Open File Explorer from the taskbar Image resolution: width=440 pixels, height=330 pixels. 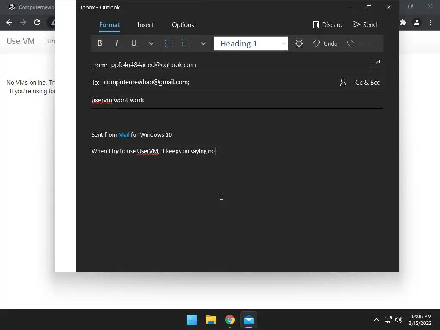pos(211,320)
